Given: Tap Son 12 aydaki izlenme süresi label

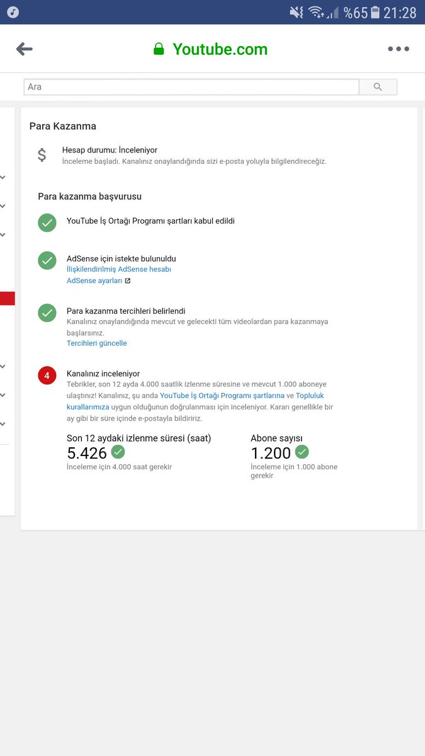Looking at the screenshot, I should coord(139,438).
